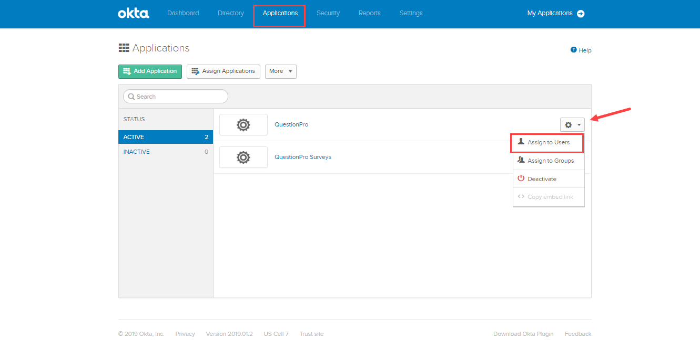The image size is (700, 349).
Task: Filter by ACTIVE status
Action: tap(166, 137)
